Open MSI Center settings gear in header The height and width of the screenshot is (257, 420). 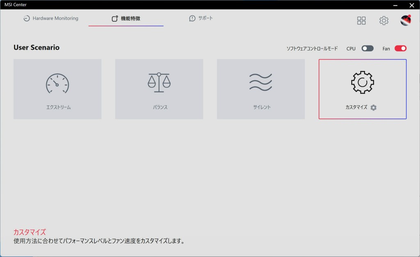[384, 21]
